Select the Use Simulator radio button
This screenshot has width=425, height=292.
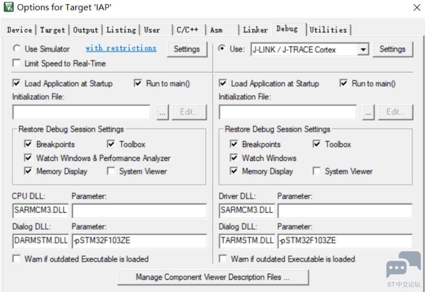17,49
